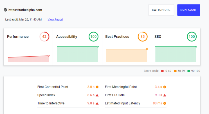Select the Accessibility score card
209x114 pixels.
77,47
